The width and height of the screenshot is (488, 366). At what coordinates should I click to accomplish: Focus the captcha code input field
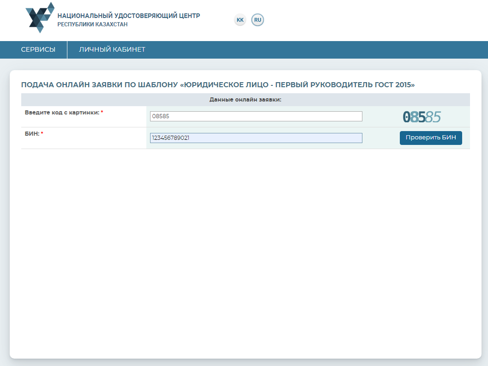click(256, 116)
